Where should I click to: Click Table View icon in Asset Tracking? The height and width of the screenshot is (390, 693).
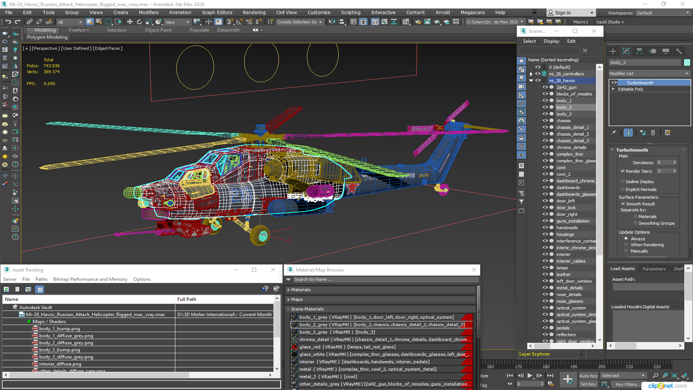(x=40, y=289)
